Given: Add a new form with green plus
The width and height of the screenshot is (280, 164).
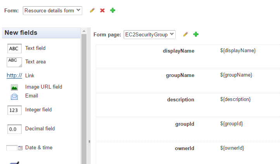Looking at the screenshot, I should pos(113,10).
